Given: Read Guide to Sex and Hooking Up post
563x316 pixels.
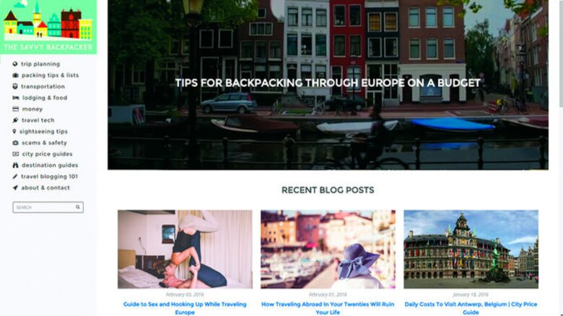Looking at the screenshot, I should pos(185,308).
